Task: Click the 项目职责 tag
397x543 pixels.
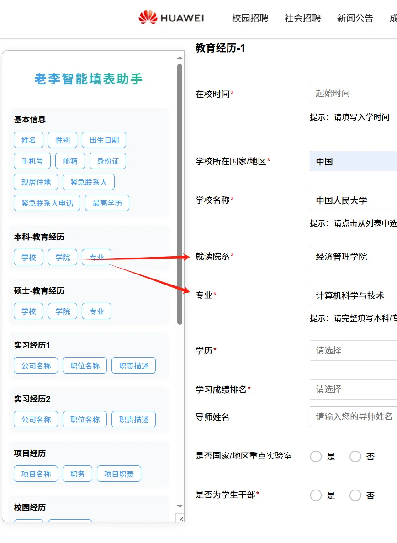Action: [119, 474]
